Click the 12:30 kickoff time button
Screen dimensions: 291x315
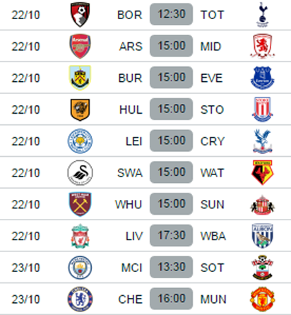click(x=172, y=14)
